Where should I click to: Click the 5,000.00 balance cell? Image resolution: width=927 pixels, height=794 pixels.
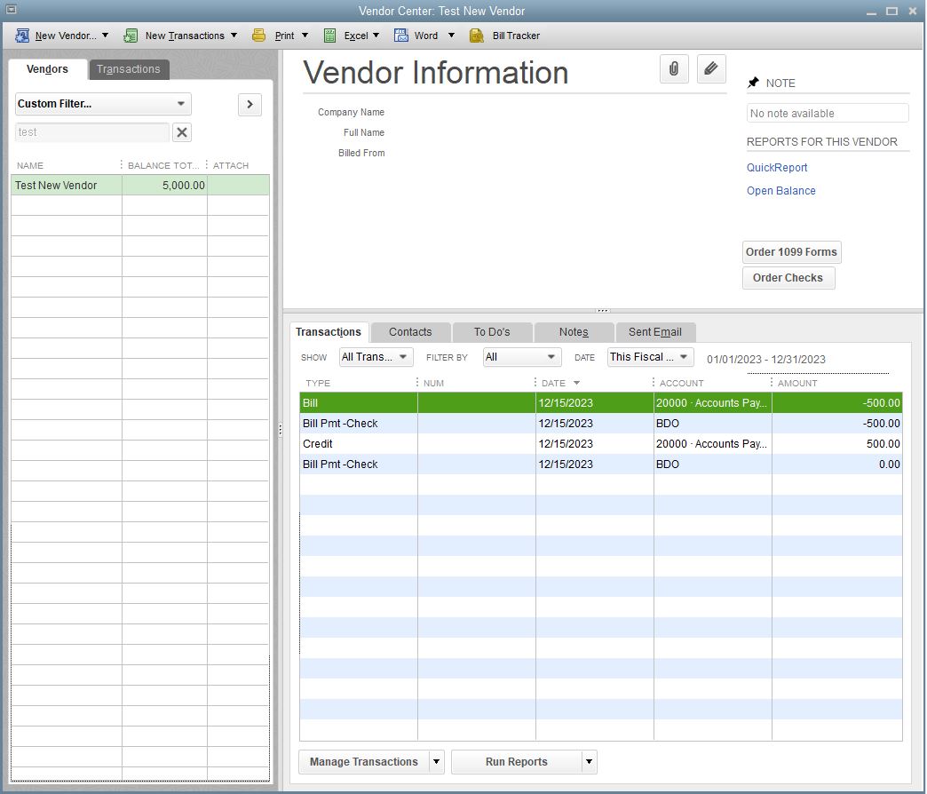coord(164,185)
